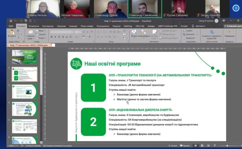Viewport: 242px width, 149px height.
Task: Toggle italic К formatting
Action: [55, 37]
